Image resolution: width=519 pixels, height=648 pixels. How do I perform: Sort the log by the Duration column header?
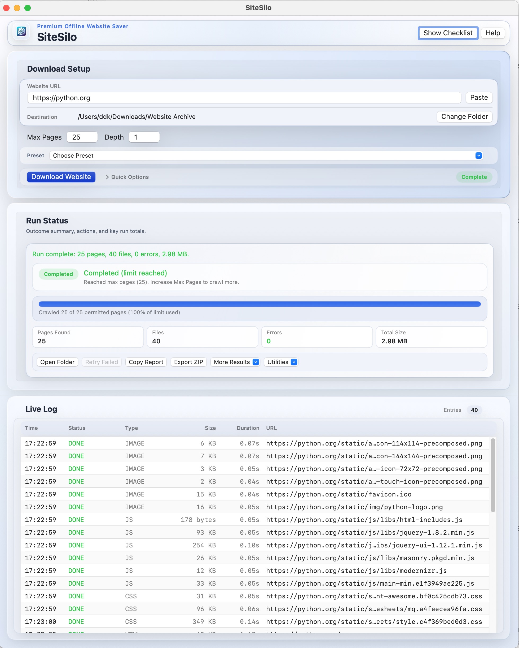point(248,428)
